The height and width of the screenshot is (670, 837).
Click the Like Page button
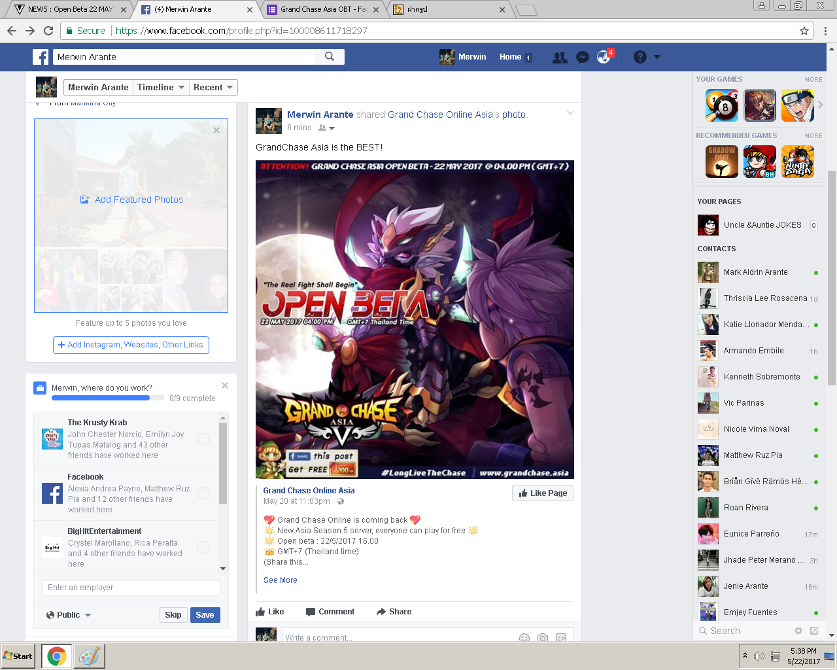click(543, 493)
